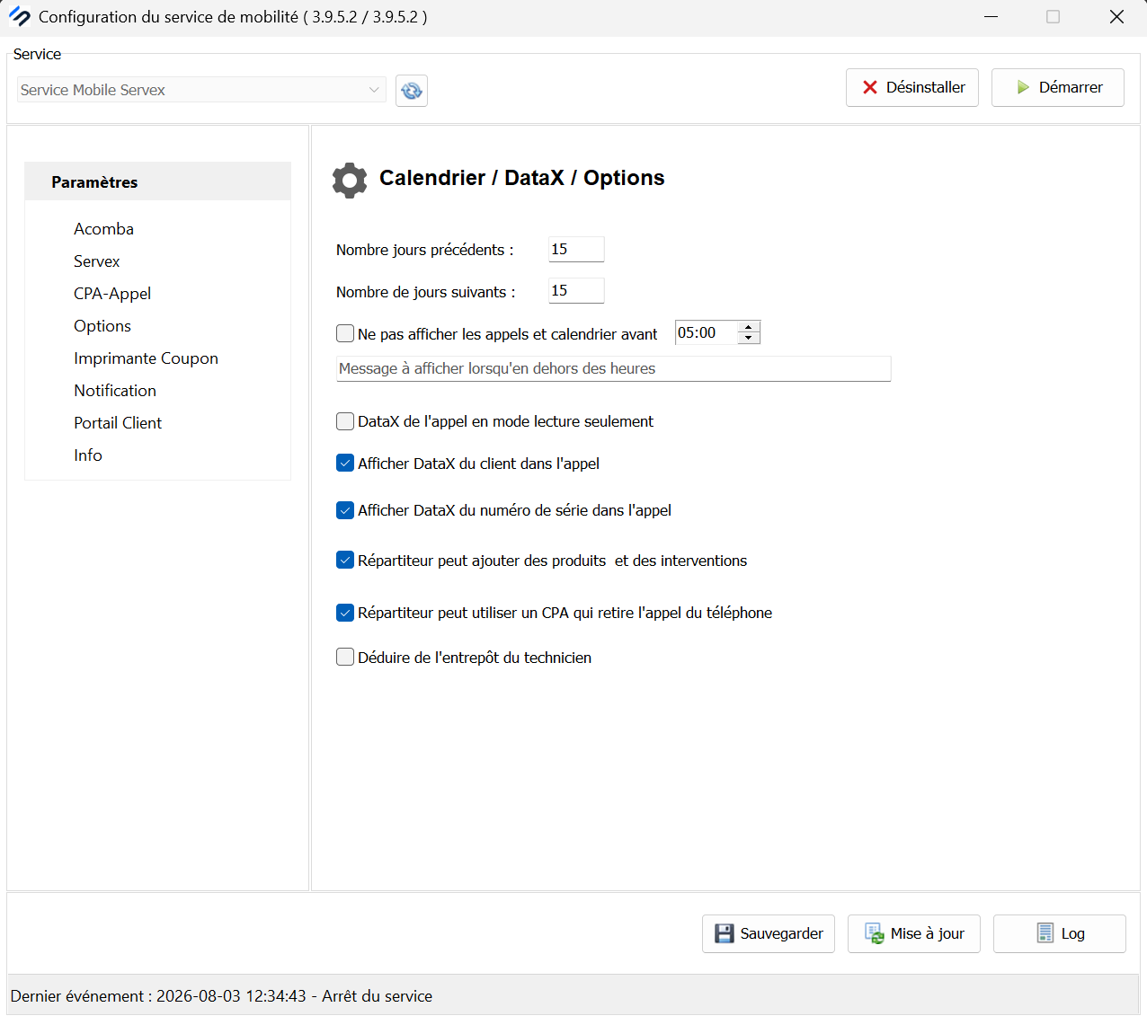Open the Options settings page
Screen dimensions: 1147x1016
point(102,325)
